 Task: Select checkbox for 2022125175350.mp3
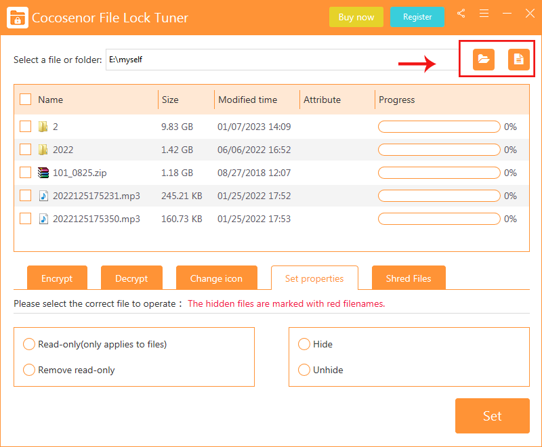pyautogui.click(x=26, y=219)
